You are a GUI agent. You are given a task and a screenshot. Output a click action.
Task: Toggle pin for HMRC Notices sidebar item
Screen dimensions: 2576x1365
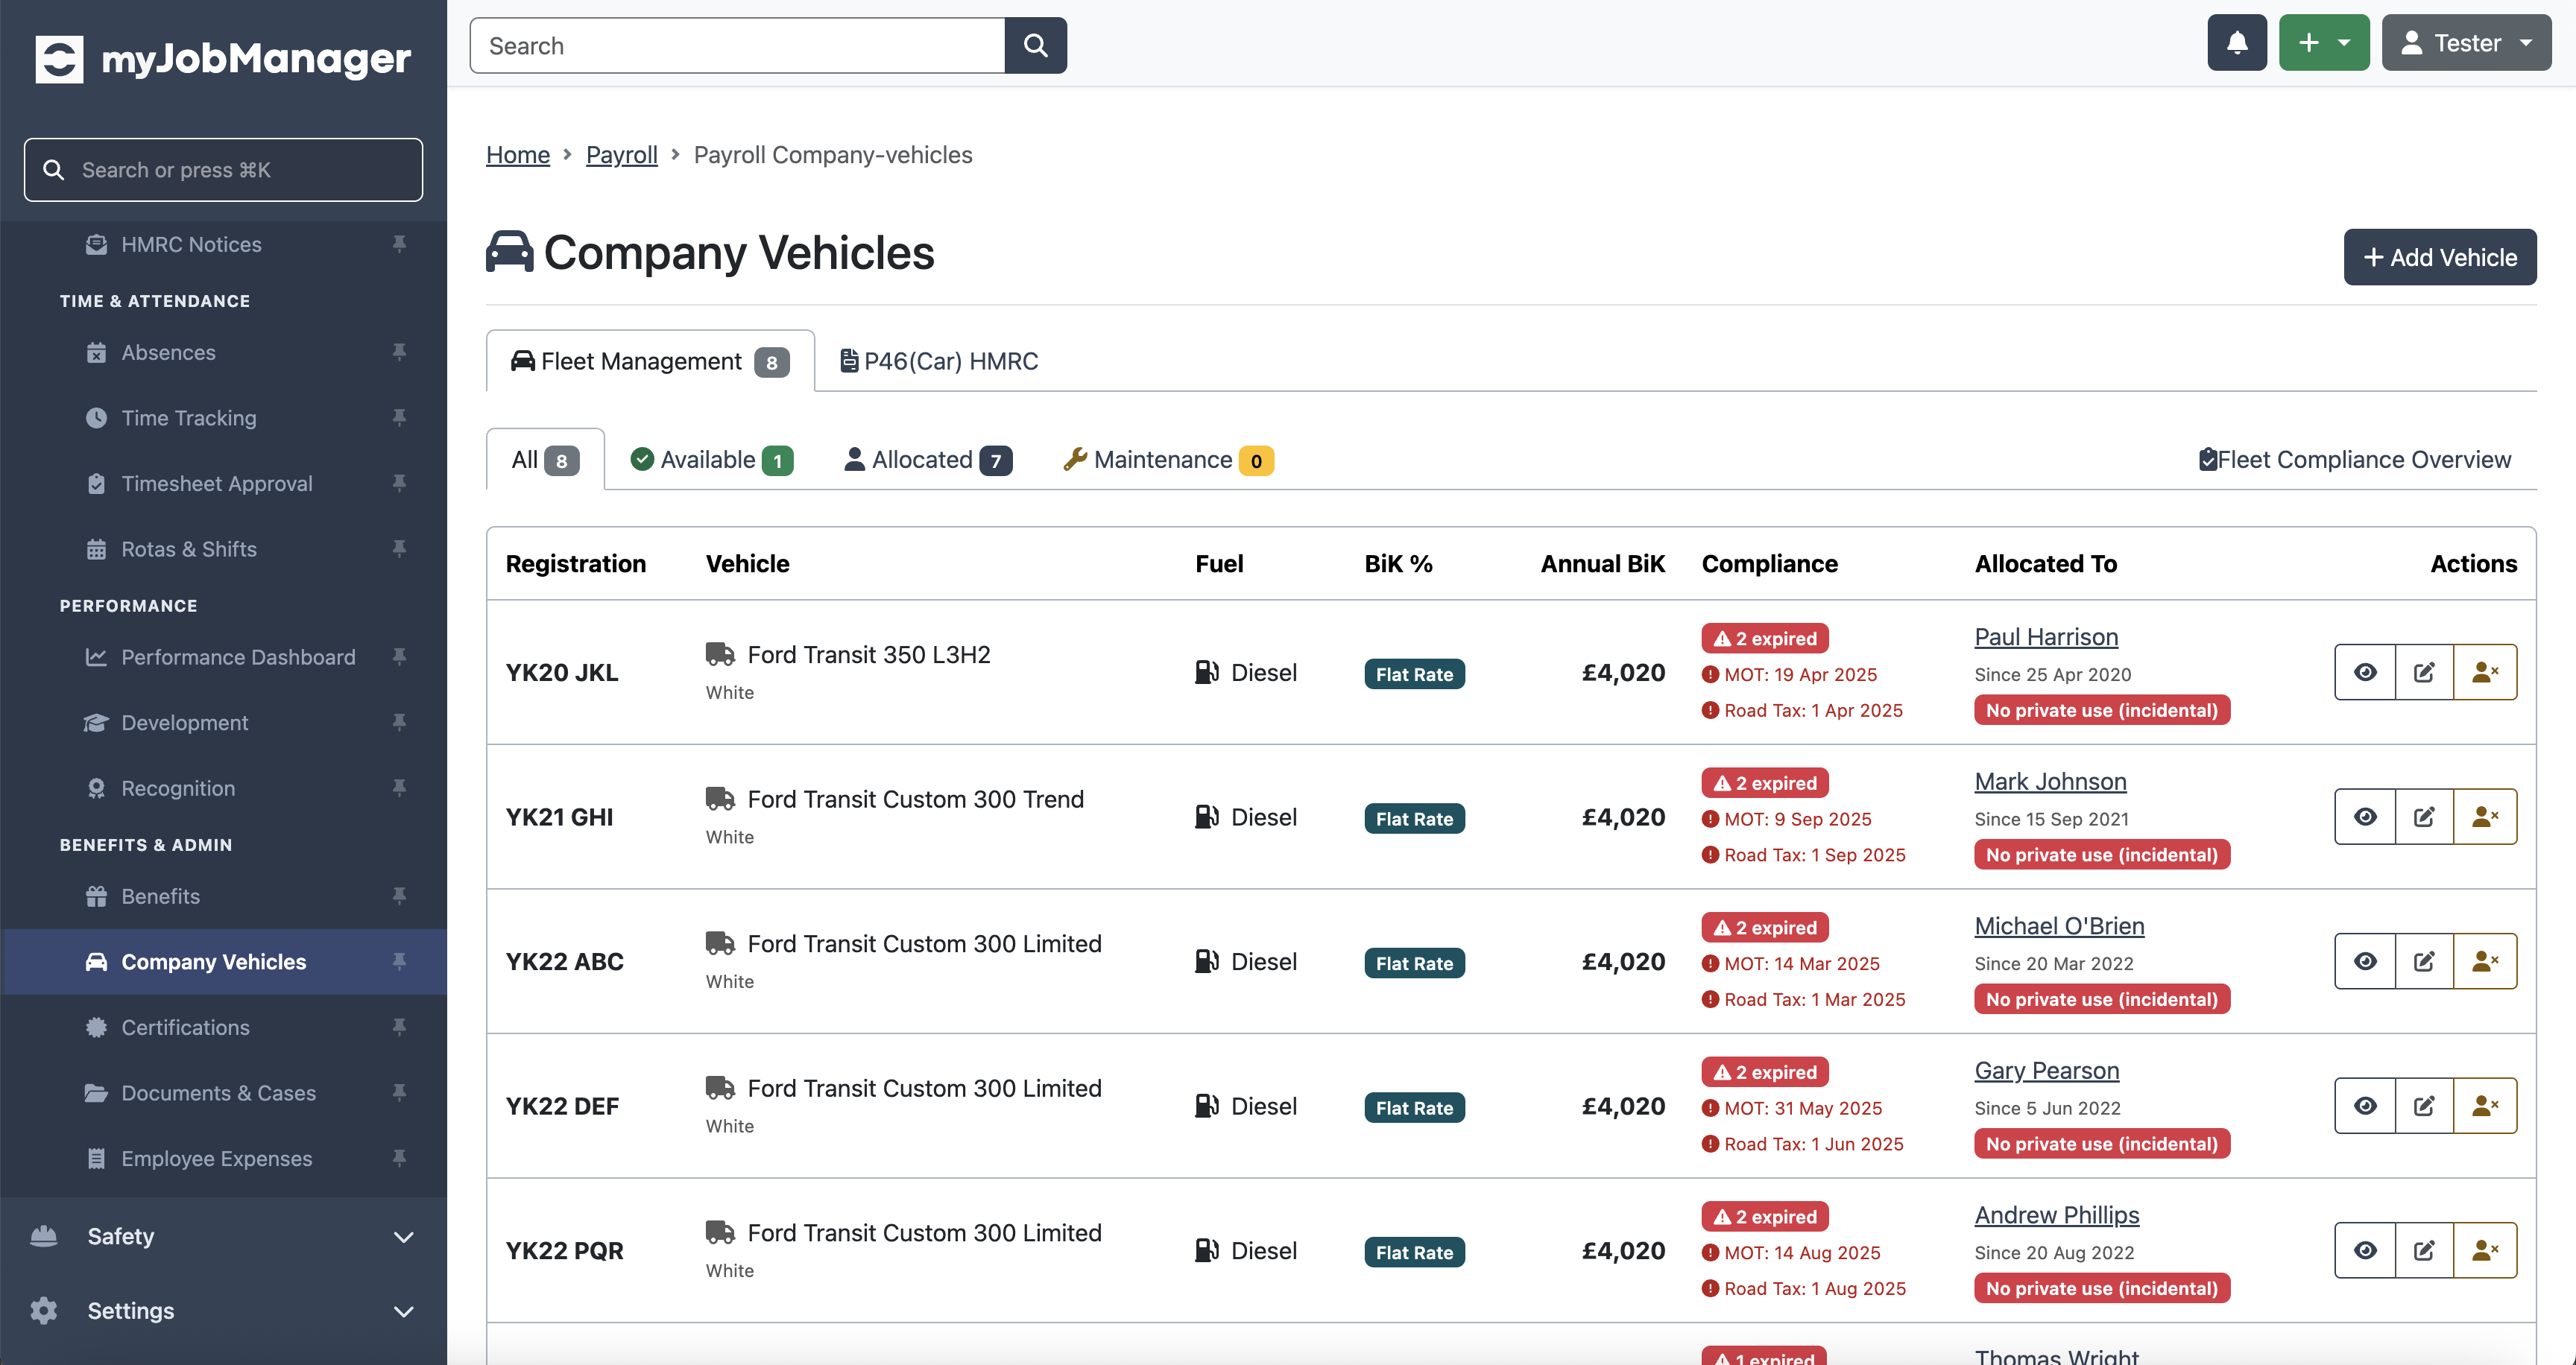click(399, 244)
